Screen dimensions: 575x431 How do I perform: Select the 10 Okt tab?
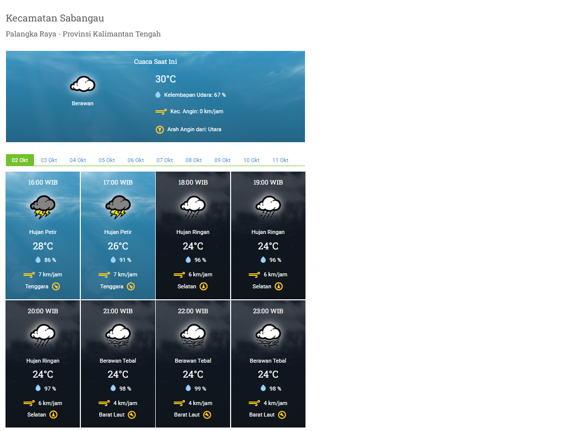[x=251, y=160]
